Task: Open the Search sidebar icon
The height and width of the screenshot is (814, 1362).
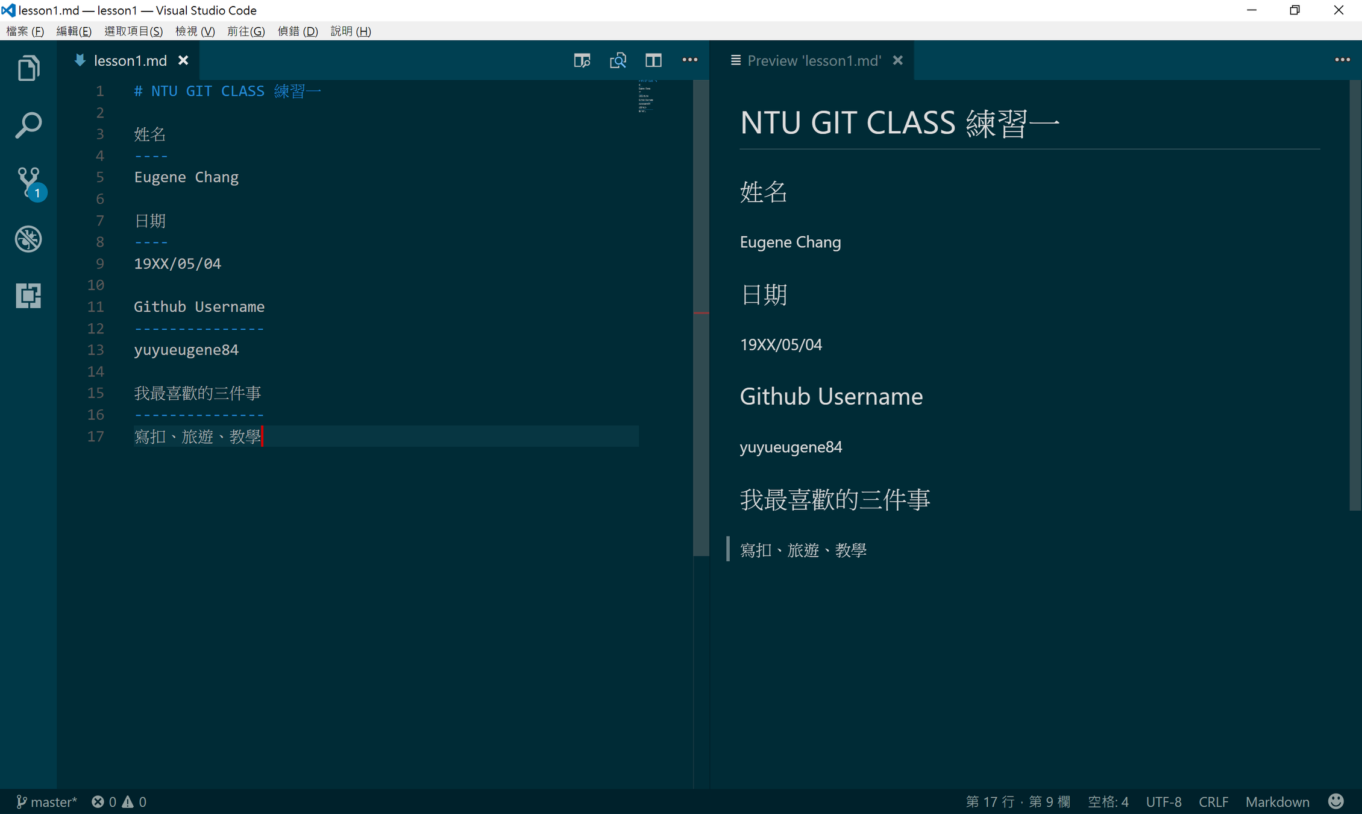Action: point(28,125)
